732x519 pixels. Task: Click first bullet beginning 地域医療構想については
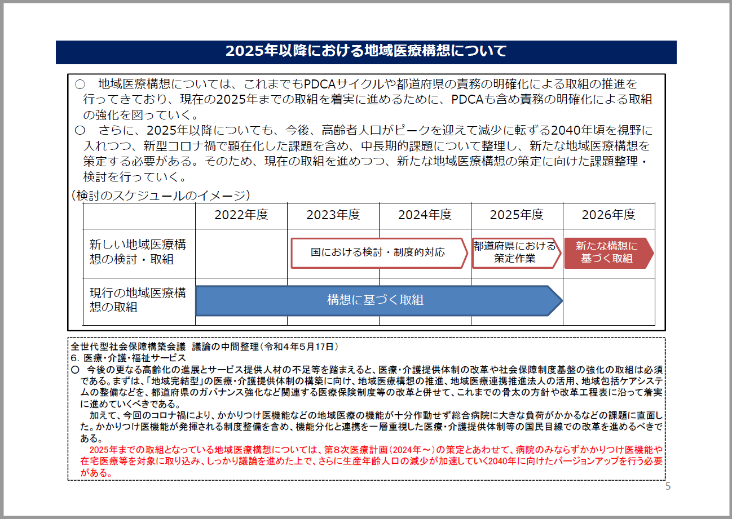[x=364, y=99]
